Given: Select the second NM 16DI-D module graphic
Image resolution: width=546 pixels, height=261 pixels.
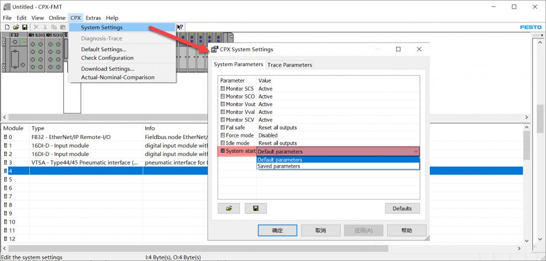Looking at the screenshot, I should [x=54, y=52].
